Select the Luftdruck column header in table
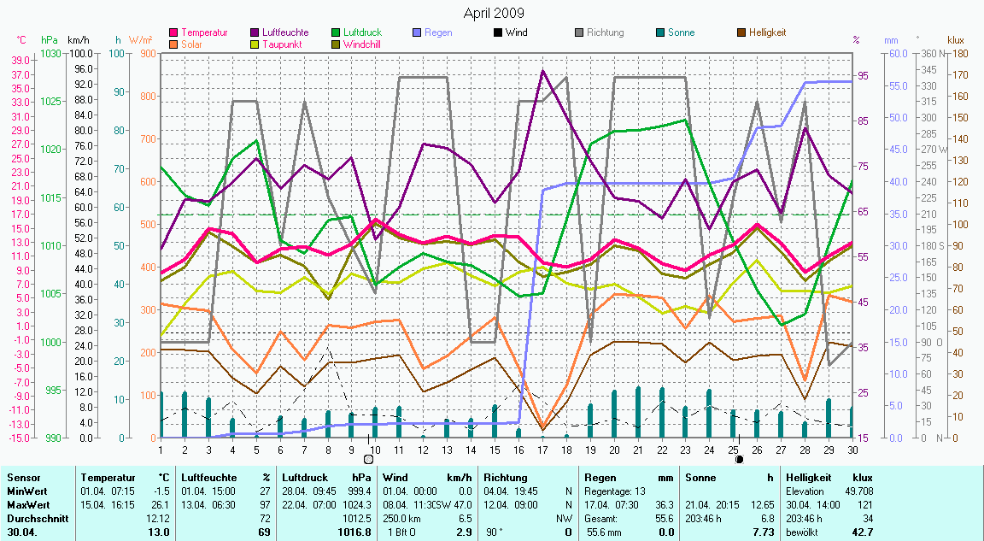 (x=306, y=478)
